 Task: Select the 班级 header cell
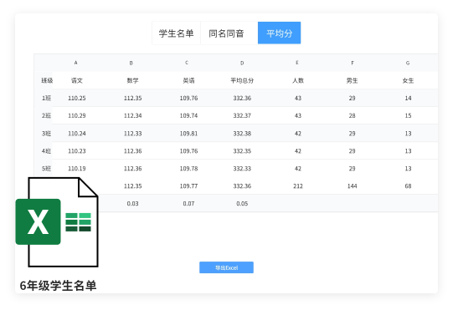47,80
